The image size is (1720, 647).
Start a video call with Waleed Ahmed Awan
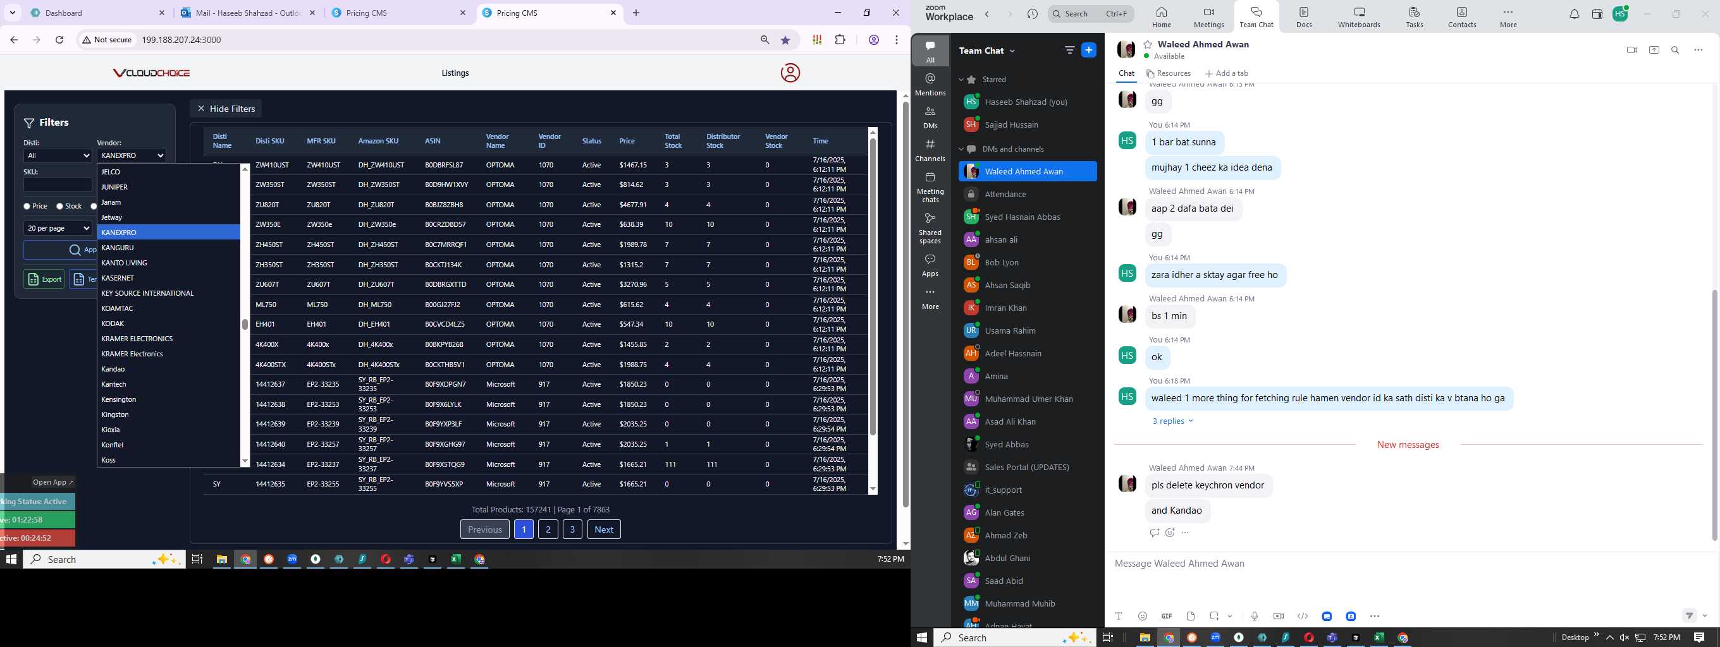click(1632, 50)
